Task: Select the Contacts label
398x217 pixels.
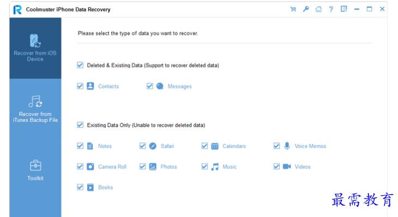Action: click(x=108, y=86)
